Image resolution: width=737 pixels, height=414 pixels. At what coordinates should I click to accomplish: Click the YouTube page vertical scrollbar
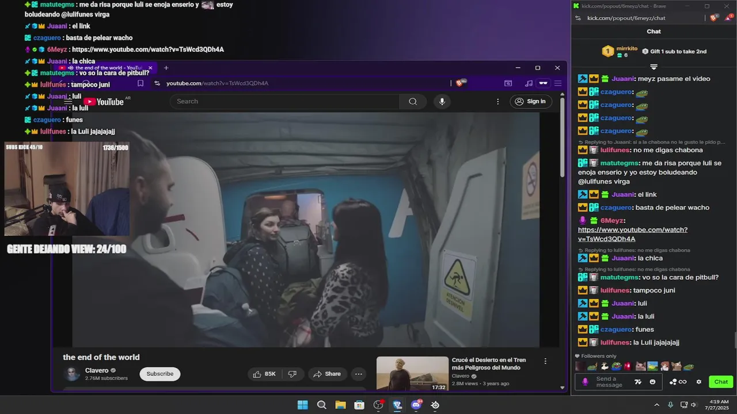click(563, 138)
